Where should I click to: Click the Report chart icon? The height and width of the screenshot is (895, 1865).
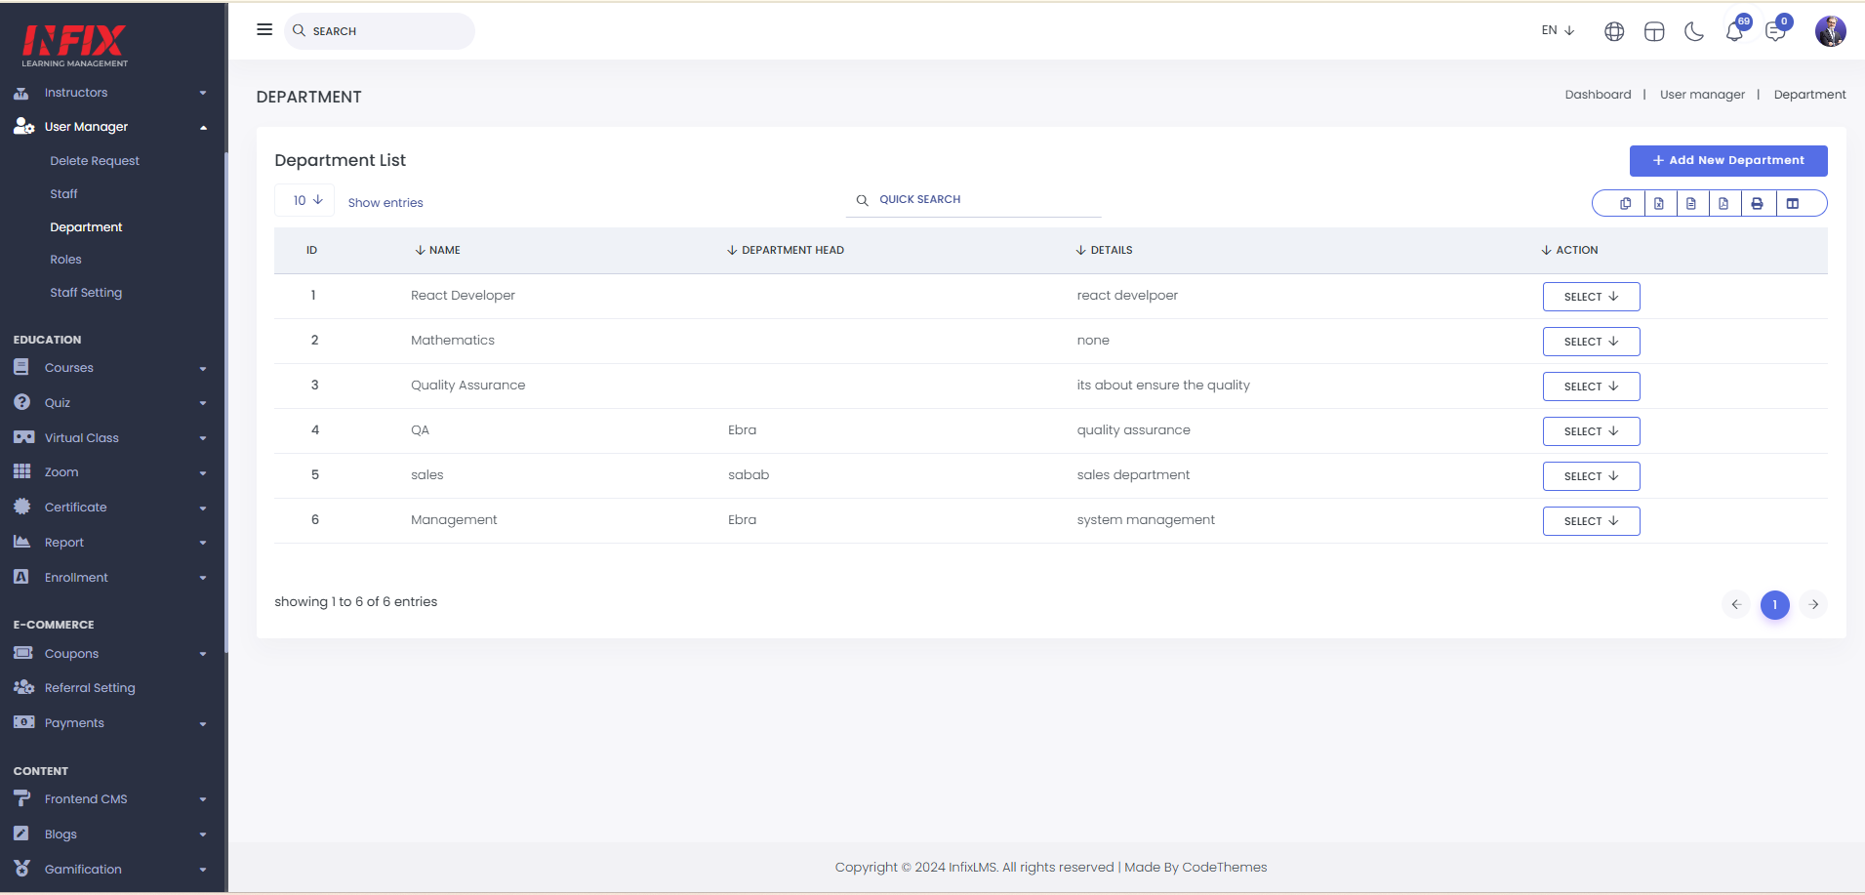[x=21, y=542]
